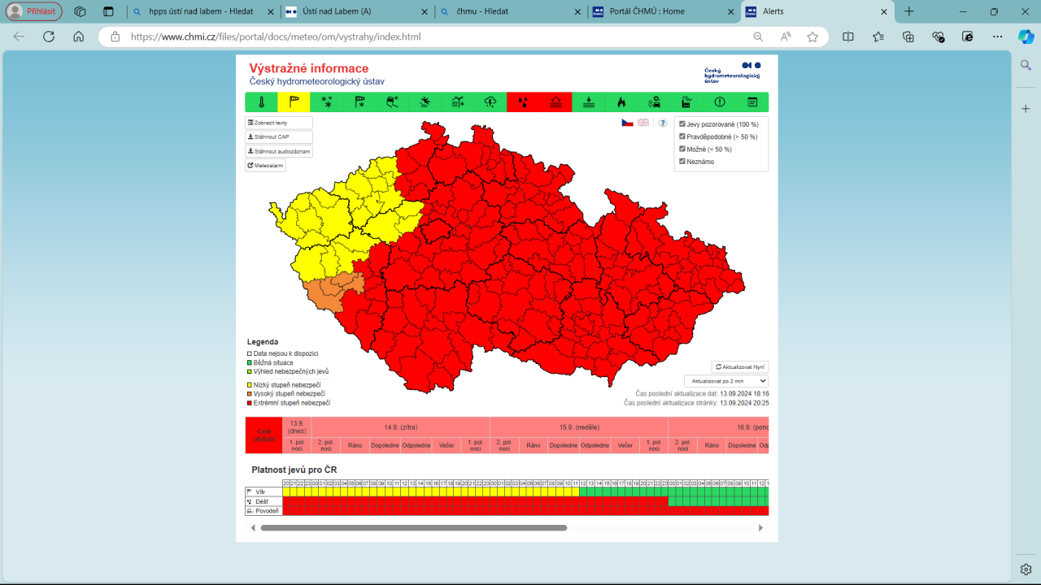Select the wind windsock warning icon
The image size is (1041, 585).
pos(294,102)
